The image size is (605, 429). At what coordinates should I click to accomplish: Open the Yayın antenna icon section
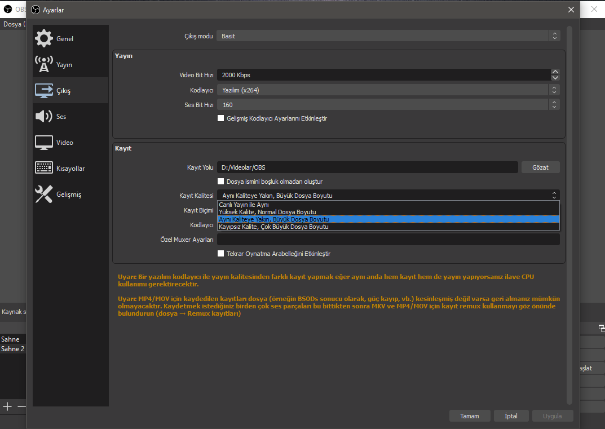[x=43, y=64]
